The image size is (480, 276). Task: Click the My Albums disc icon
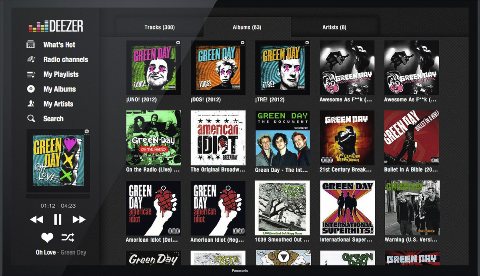31,89
